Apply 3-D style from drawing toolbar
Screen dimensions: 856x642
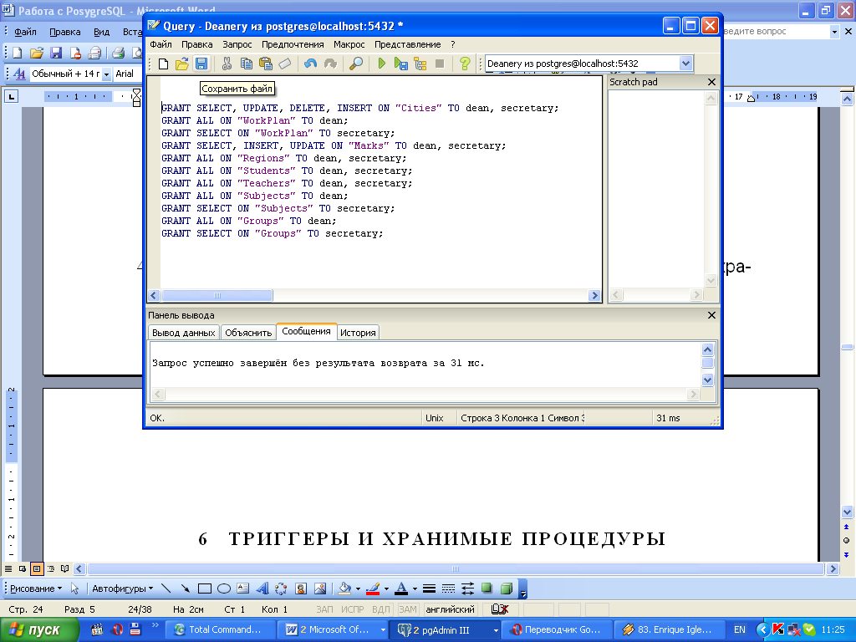click(507, 588)
